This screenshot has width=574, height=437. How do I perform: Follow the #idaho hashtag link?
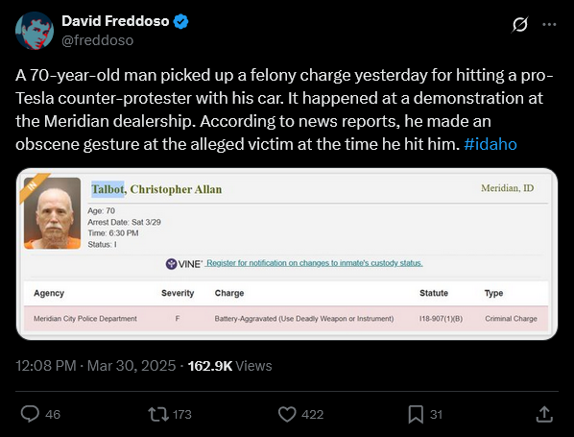coord(490,144)
